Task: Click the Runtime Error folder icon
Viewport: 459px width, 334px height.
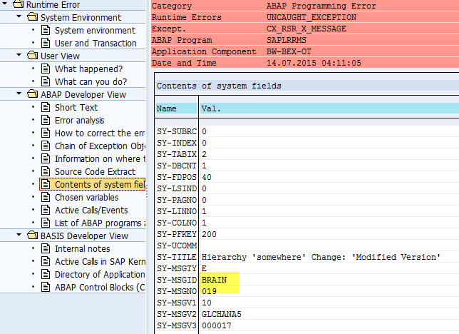Action: pyautogui.click(x=18, y=4)
